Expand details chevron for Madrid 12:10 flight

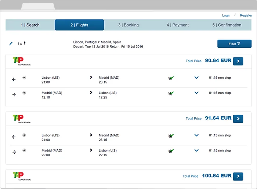(x=196, y=93)
